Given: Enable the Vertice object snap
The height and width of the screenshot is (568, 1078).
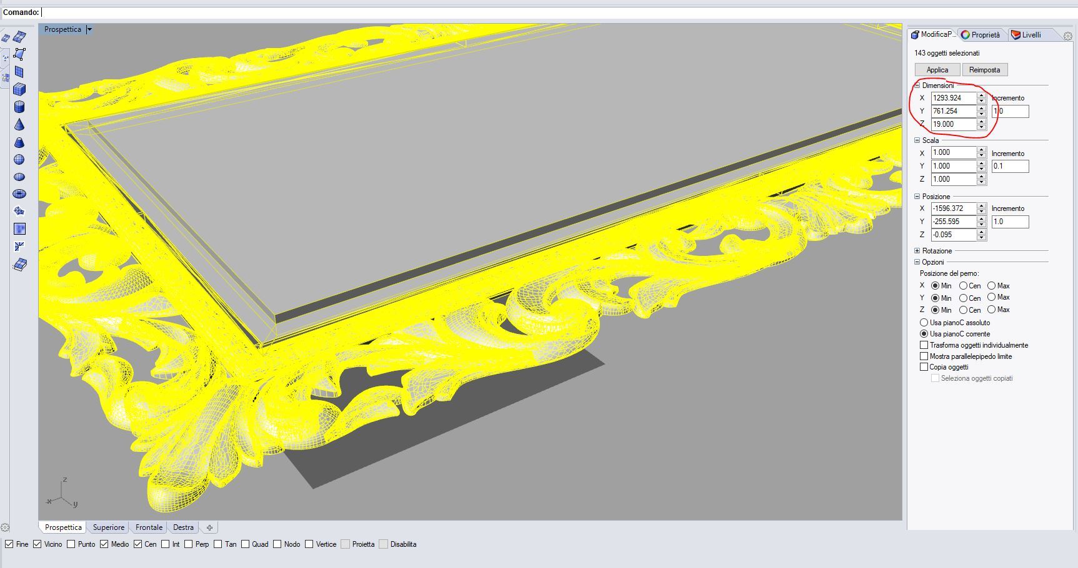Looking at the screenshot, I should [x=309, y=544].
